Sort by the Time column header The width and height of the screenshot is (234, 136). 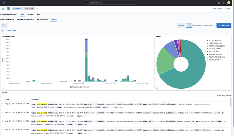(8, 99)
